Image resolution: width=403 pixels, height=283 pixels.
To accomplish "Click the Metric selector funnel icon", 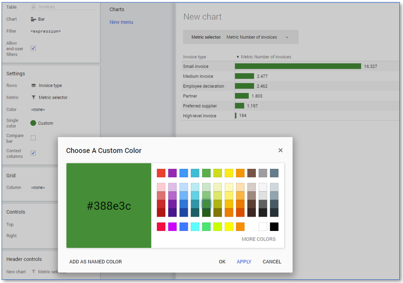I will point(33,98).
